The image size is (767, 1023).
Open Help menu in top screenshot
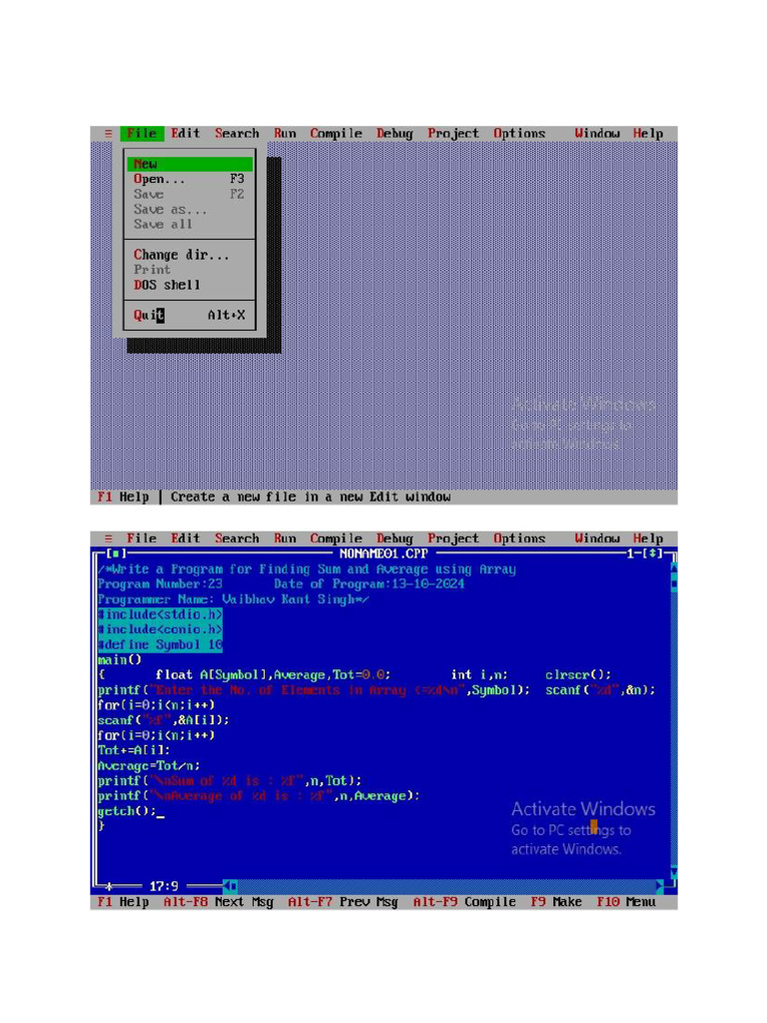[647, 134]
